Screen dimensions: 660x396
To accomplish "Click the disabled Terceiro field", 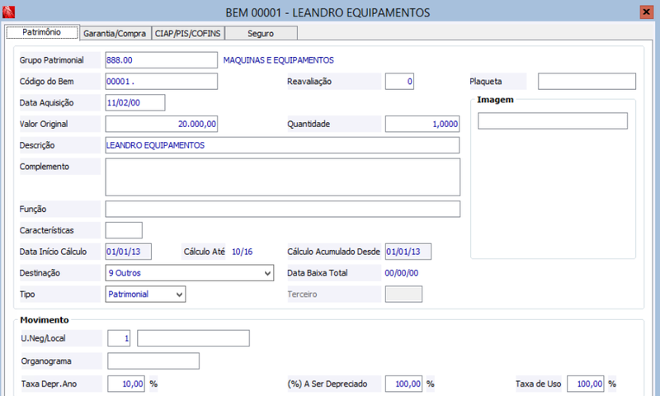I will tap(403, 295).
